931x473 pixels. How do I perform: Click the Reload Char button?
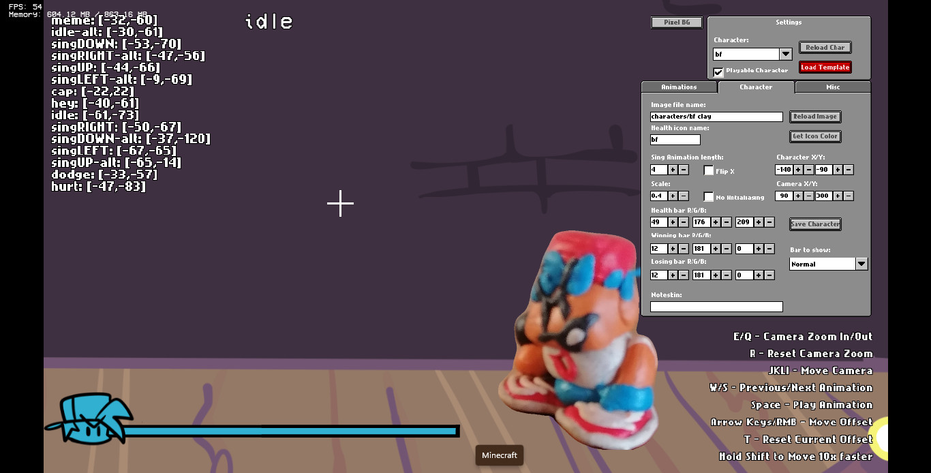(825, 48)
